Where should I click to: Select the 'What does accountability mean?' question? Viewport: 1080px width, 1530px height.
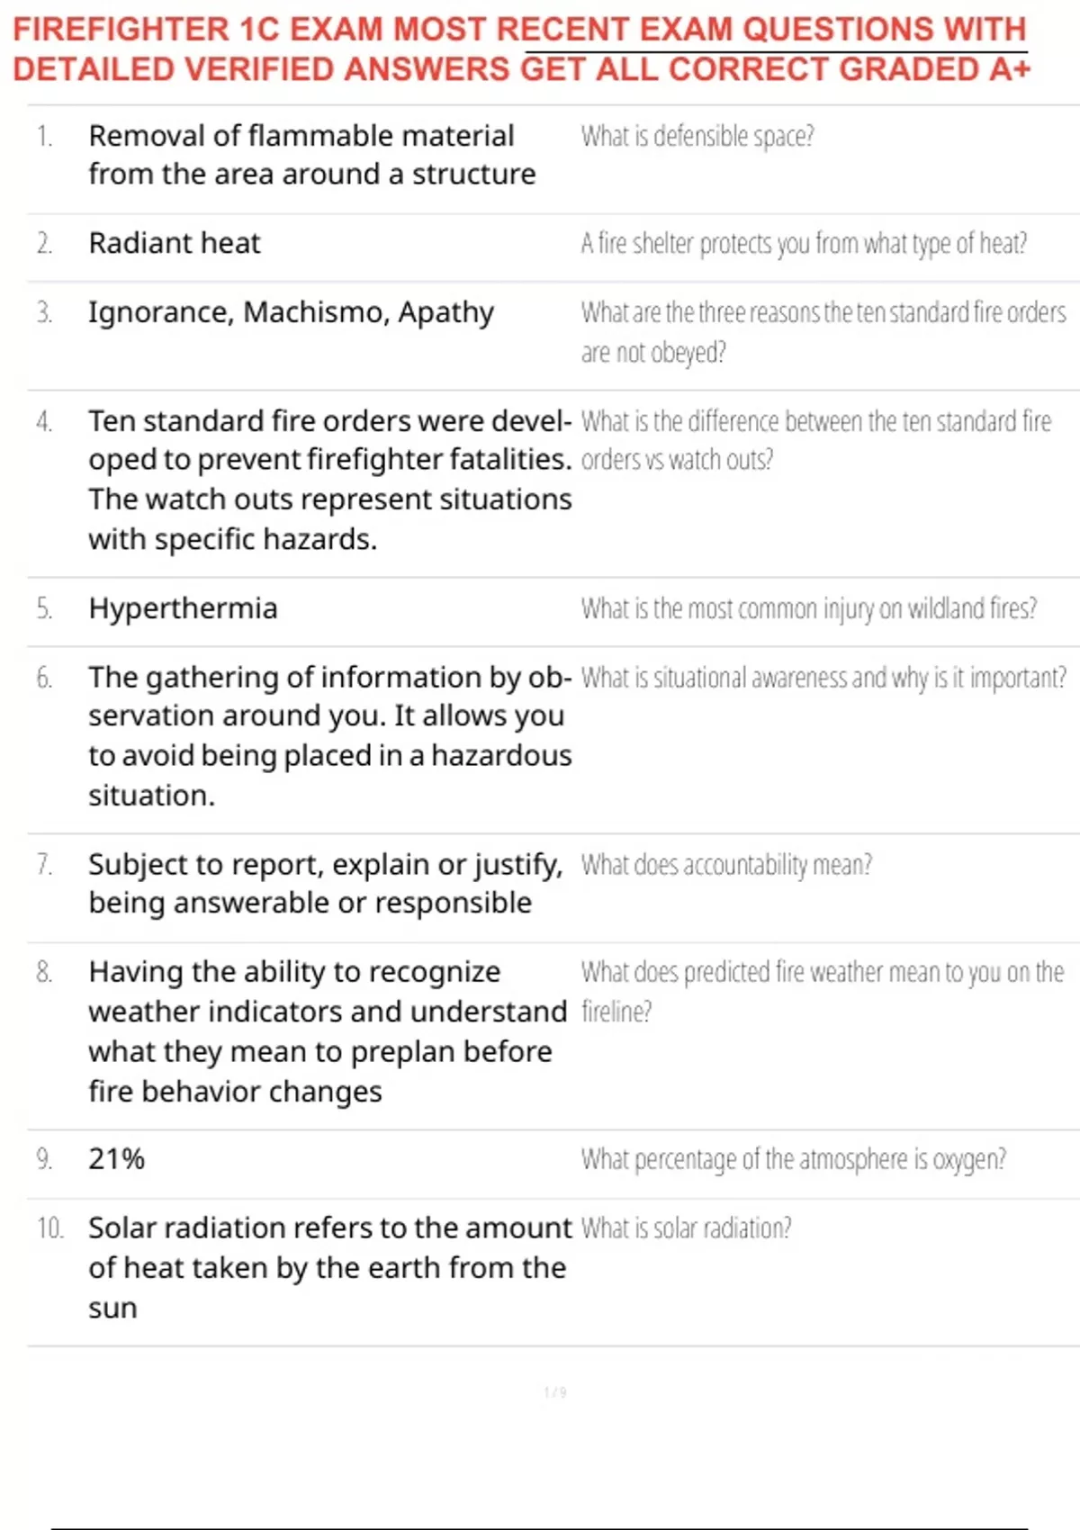click(726, 865)
